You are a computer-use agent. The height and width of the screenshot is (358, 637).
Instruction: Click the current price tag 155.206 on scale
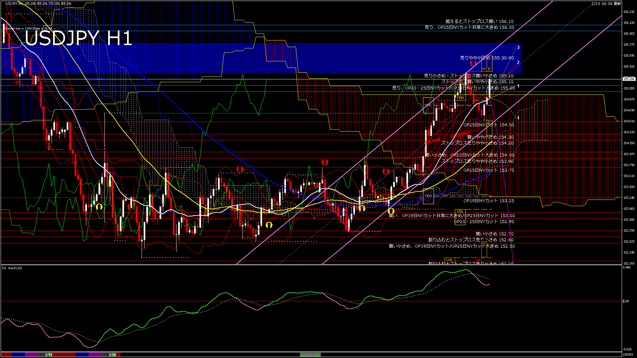[x=629, y=79]
